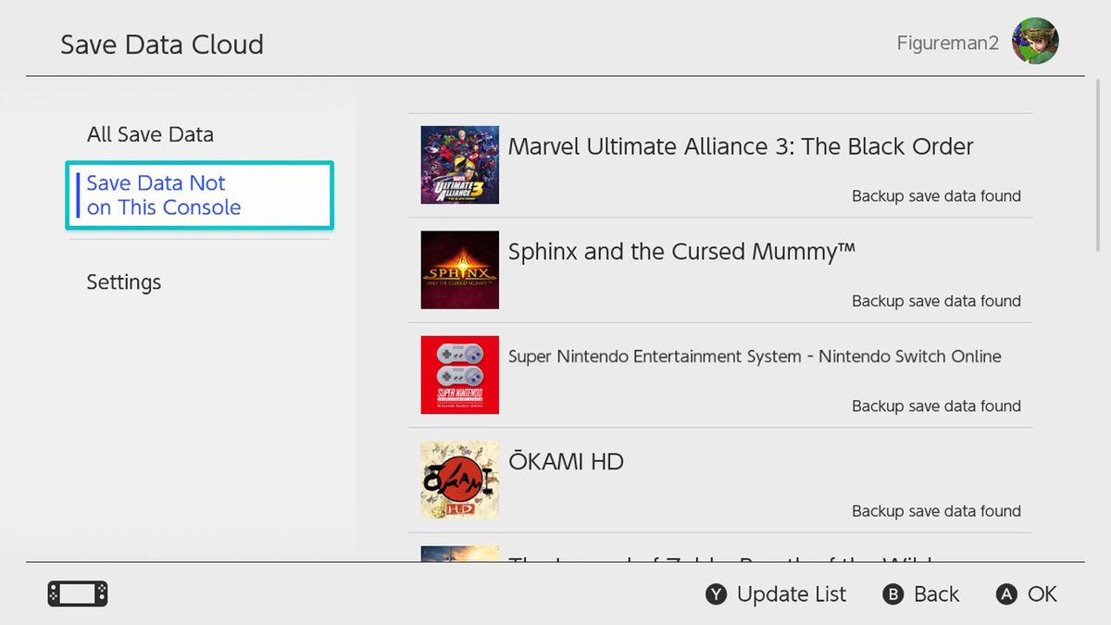Open the Settings menu item
Screen dimensions: 1111x625
pyautogui.click(x=124, y=281)
